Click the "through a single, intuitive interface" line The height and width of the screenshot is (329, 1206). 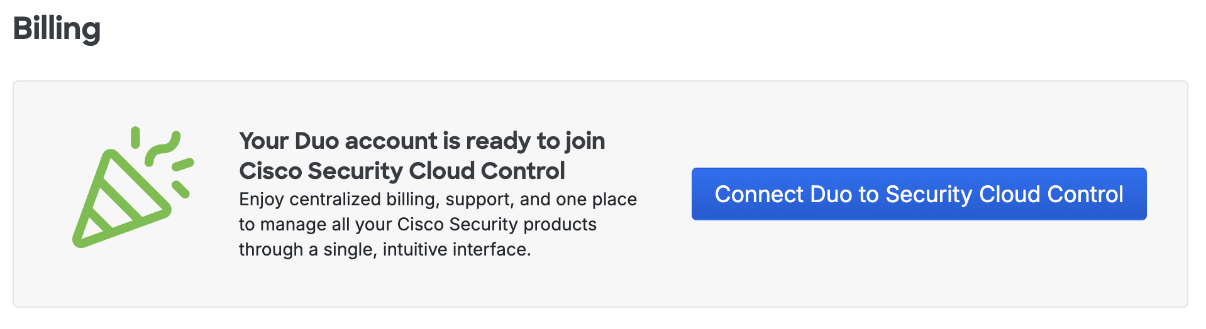pos(385,249)
